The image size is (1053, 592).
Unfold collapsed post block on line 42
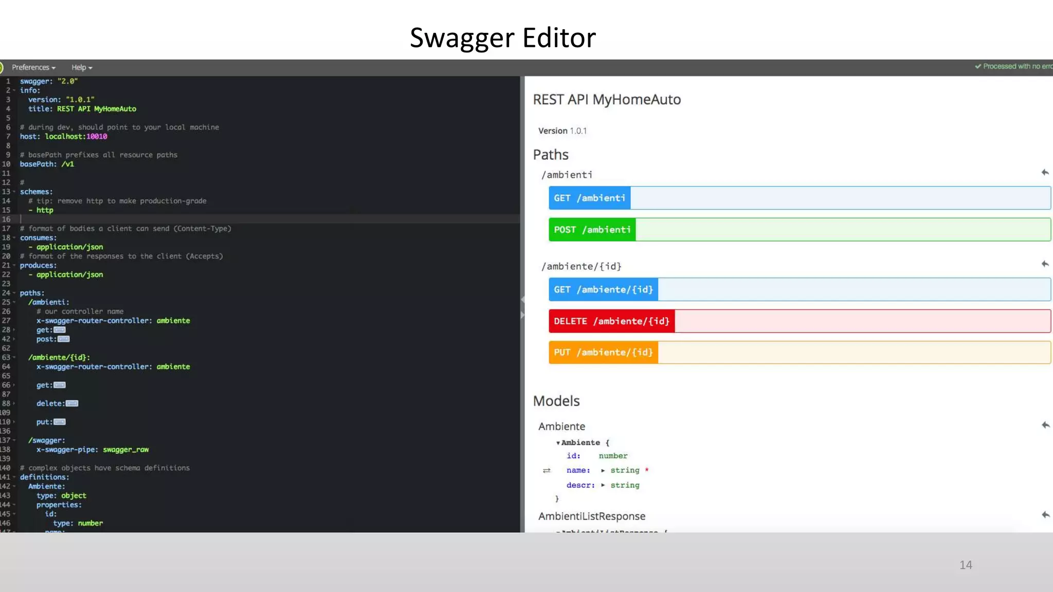64,339
